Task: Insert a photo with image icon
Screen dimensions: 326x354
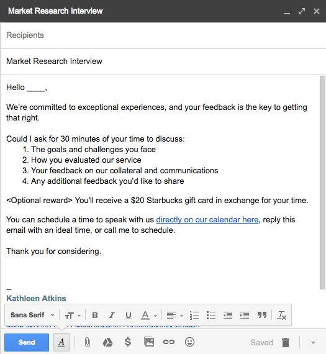Action: coord(149,342)
